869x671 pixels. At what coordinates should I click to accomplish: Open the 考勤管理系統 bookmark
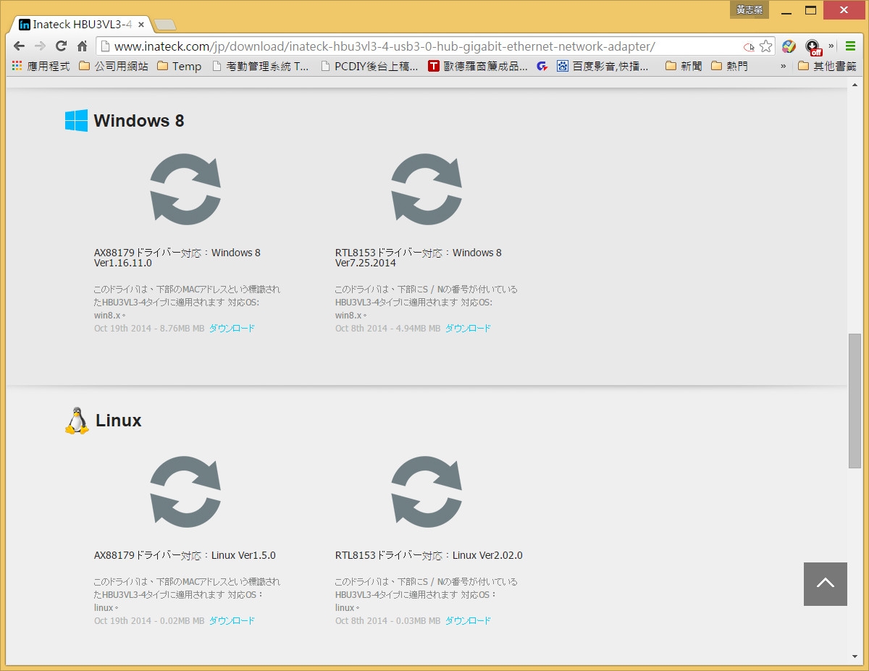point(260,66)
